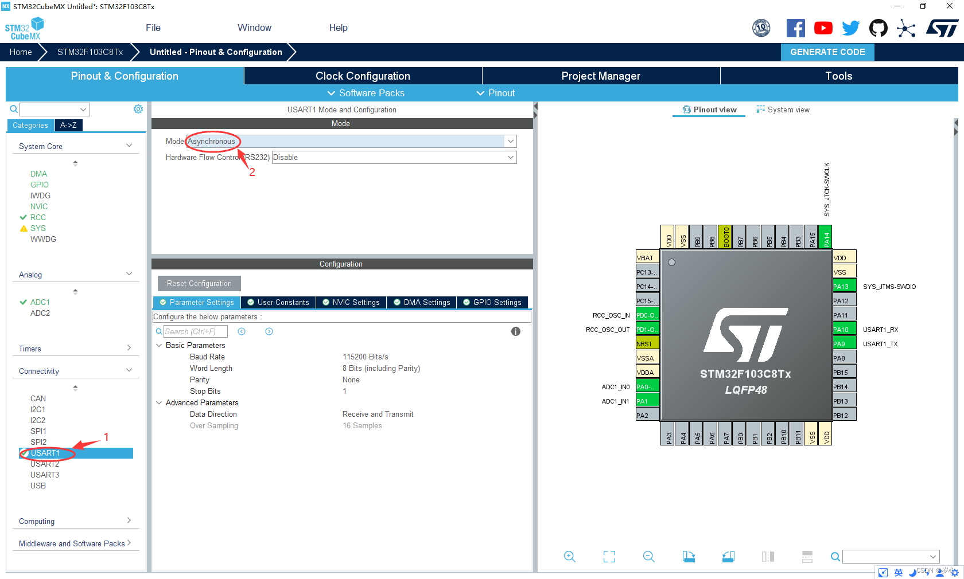Collapse Basic Parameters group
The image size is (964, 579).
click(159, 345)
